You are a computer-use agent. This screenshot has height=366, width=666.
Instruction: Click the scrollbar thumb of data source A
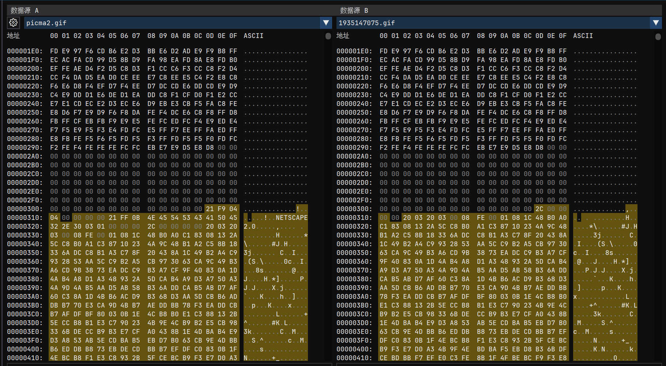tap(328, 36)
